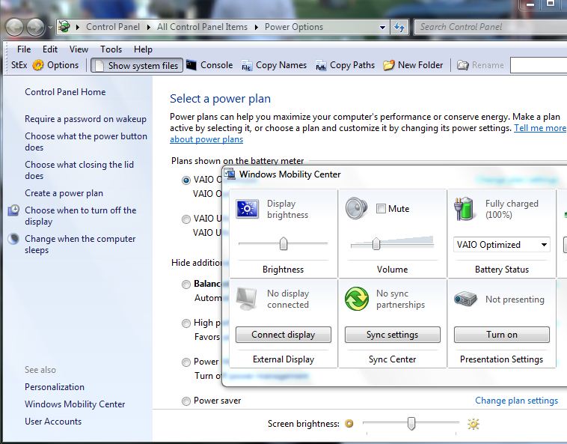The image size is (567, 444).
Task: Open Windows Mobility Center link in sidebar
Action: (75, 404)
